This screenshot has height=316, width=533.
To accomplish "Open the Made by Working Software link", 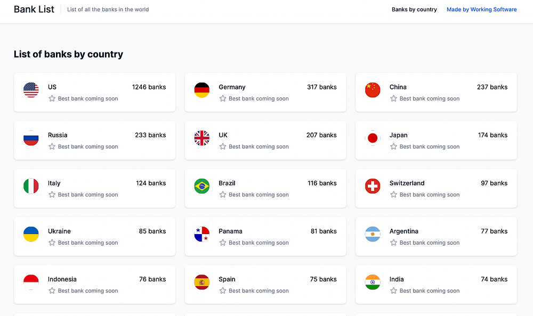I will point(481,10).
